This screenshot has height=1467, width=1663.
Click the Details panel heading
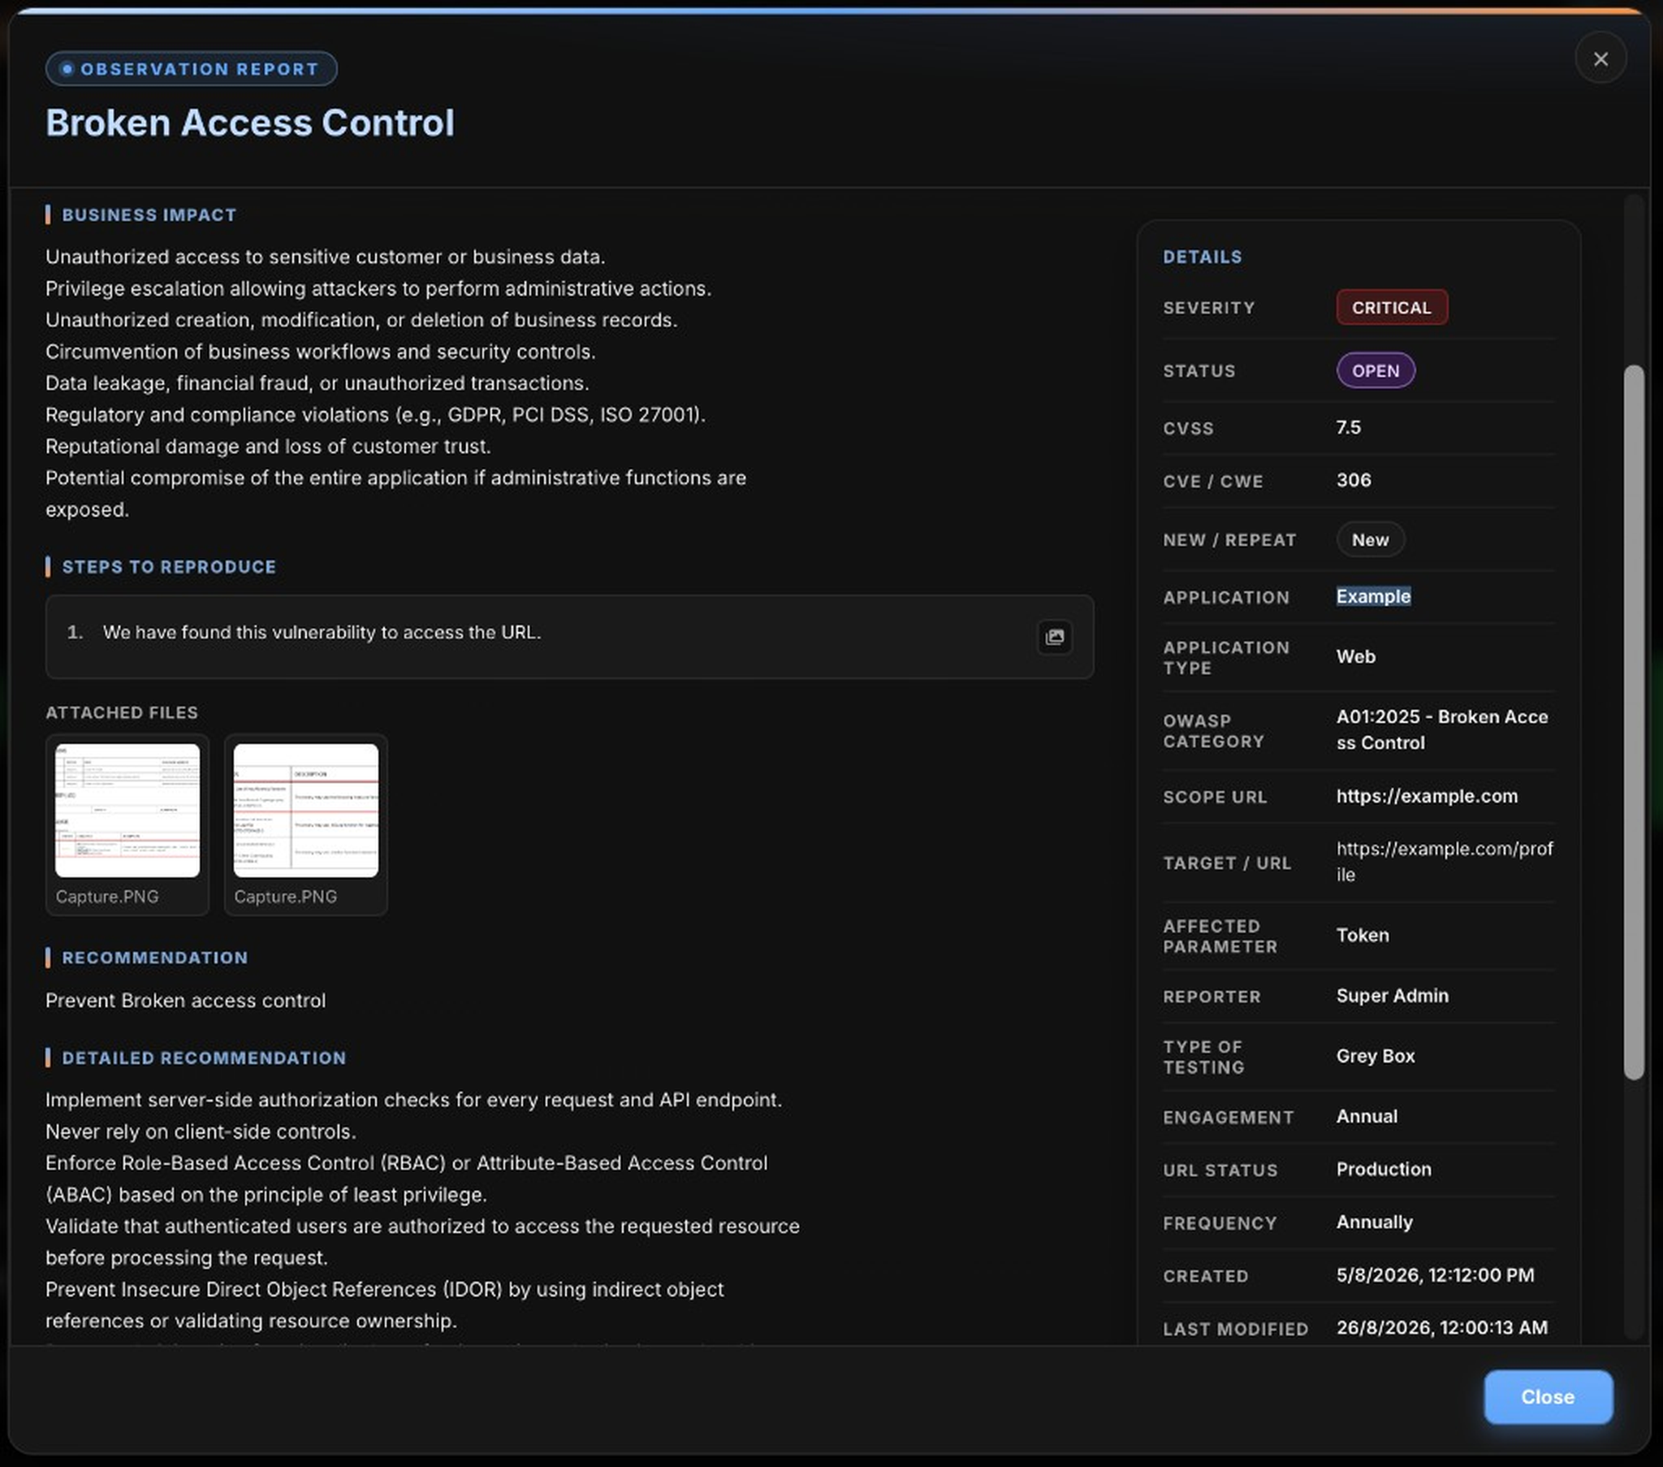click(1202, 257)
